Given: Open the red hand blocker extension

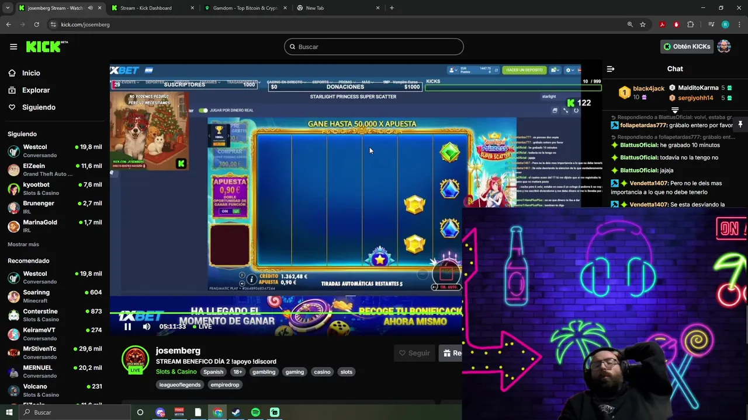Looking at the screenshot, I should [676, 24].
